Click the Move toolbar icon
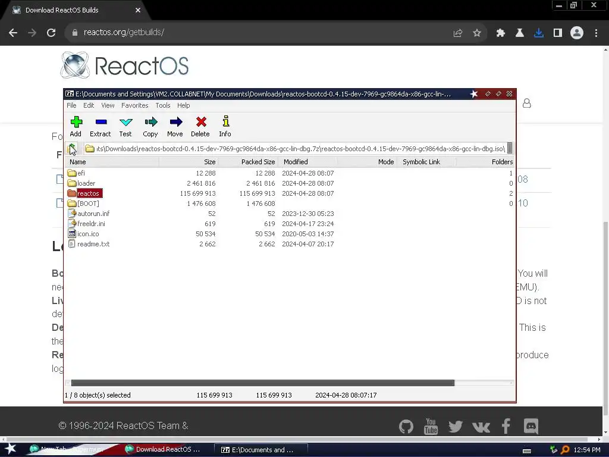The image size is (609, 457). (x=175, y=126)
